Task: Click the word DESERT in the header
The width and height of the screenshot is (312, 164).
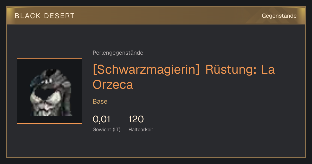Action: tap(60, 16)
